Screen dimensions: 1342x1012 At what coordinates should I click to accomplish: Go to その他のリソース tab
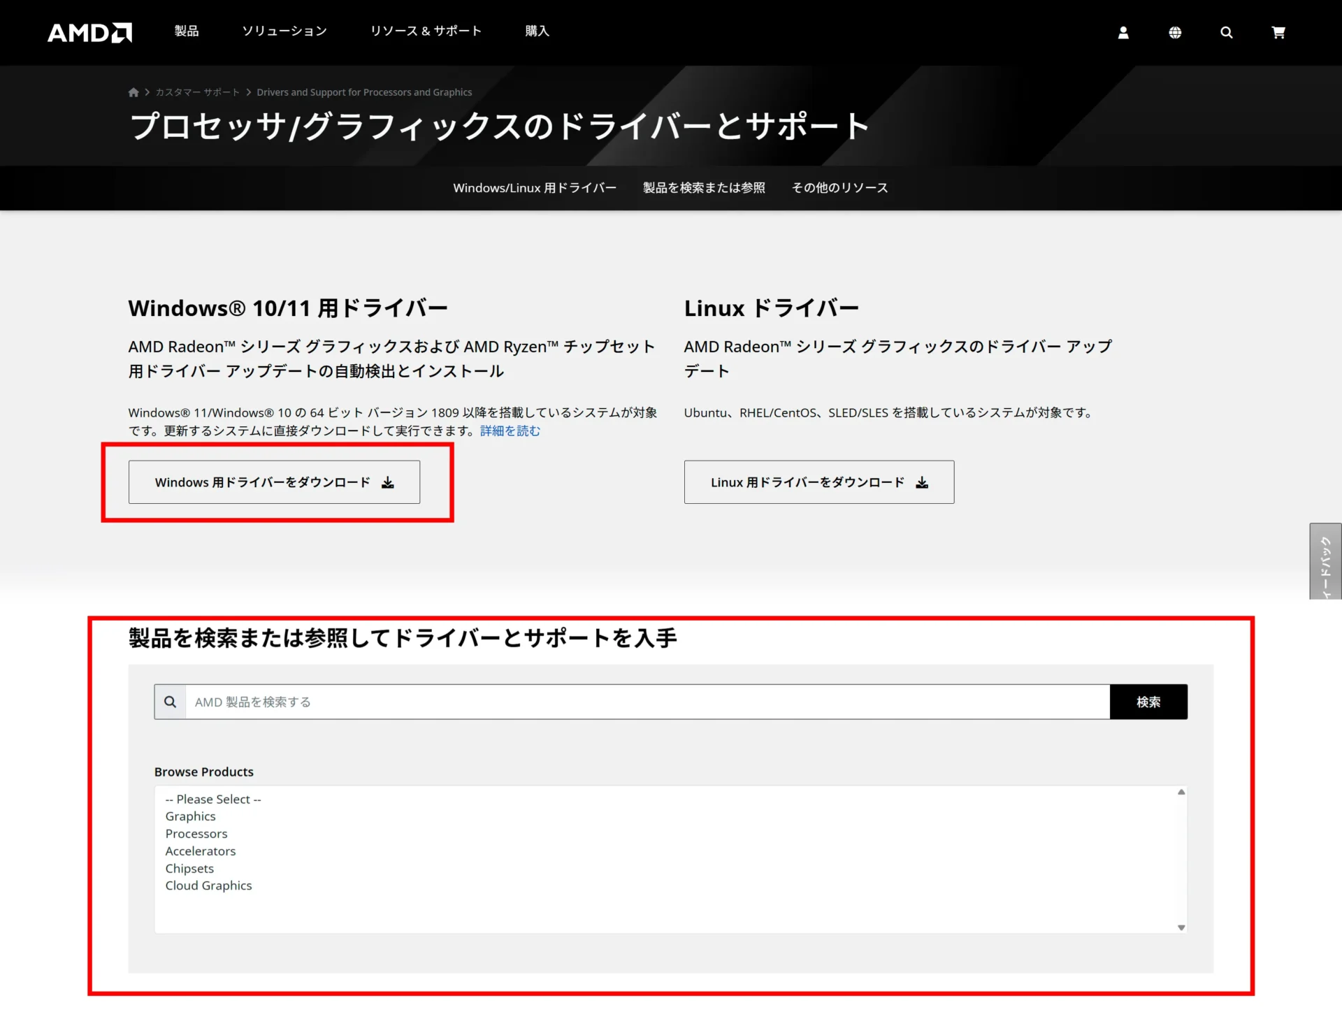tap(839, 188)
